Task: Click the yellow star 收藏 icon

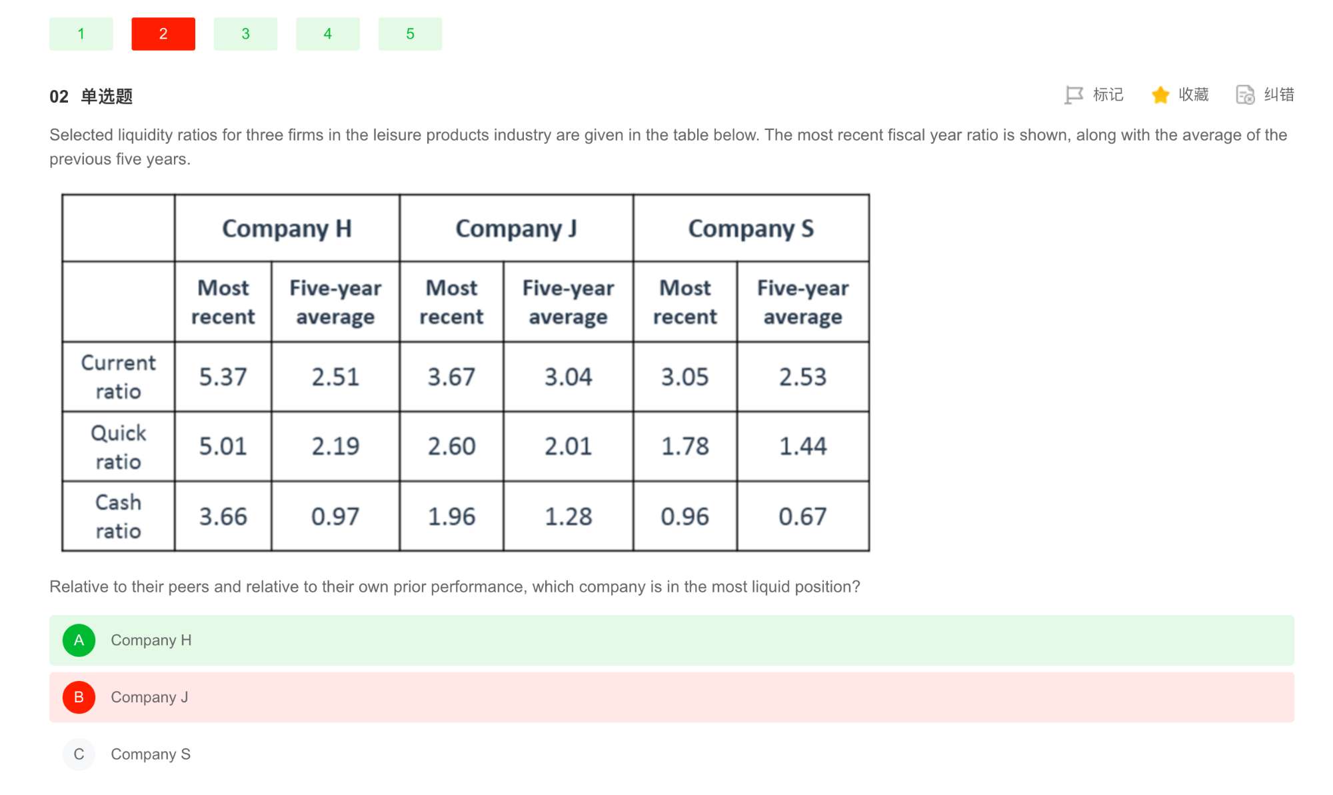Action: pos(1160,95)
